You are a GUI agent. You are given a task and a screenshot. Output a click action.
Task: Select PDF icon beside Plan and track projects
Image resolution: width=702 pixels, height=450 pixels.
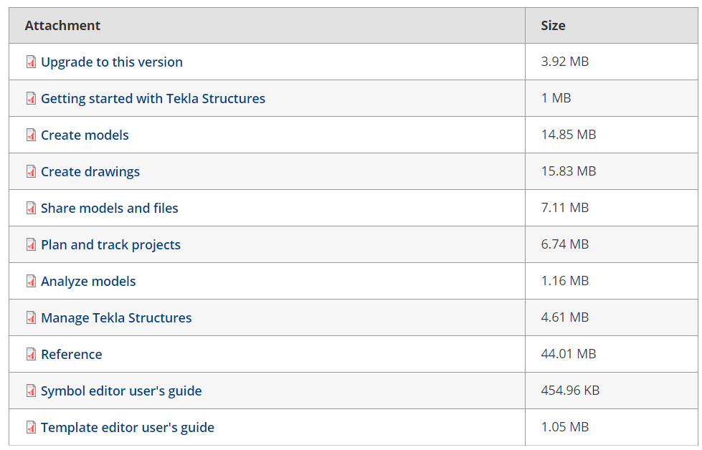point(31,244)
